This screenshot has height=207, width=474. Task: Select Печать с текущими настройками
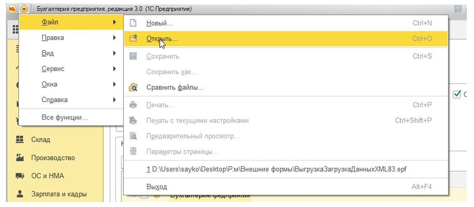click(286, 120)
